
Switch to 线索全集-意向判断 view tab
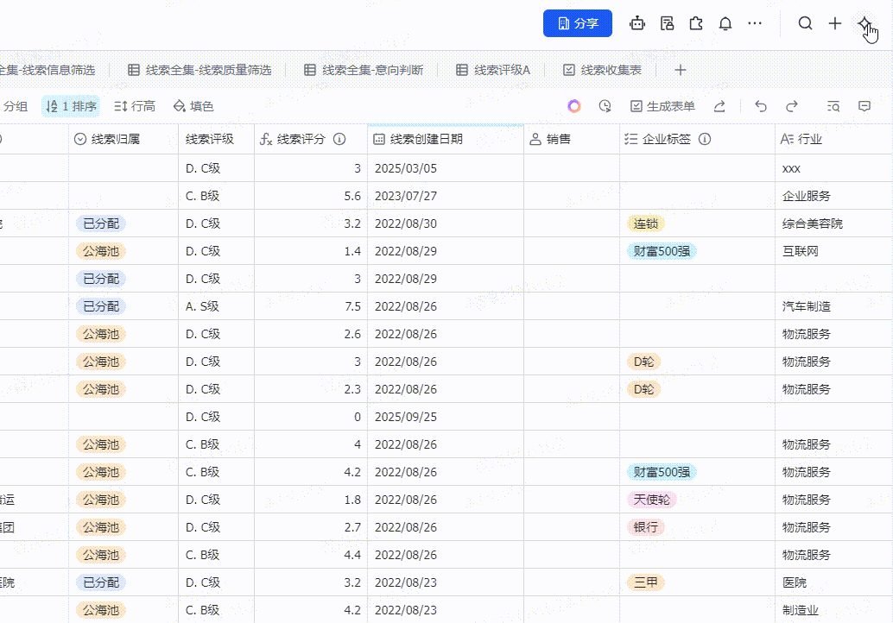point(364,70)
